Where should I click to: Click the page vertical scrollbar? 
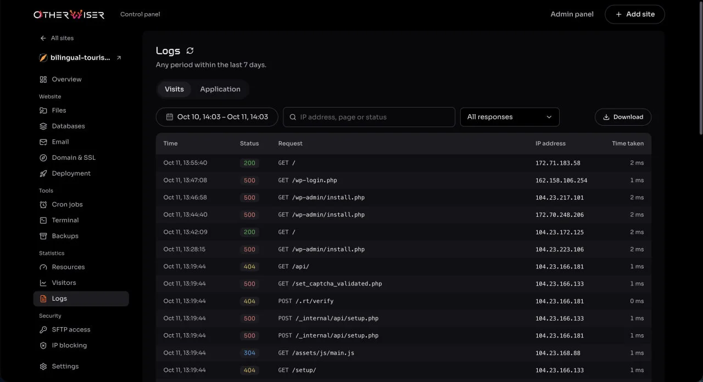point(700,69)
